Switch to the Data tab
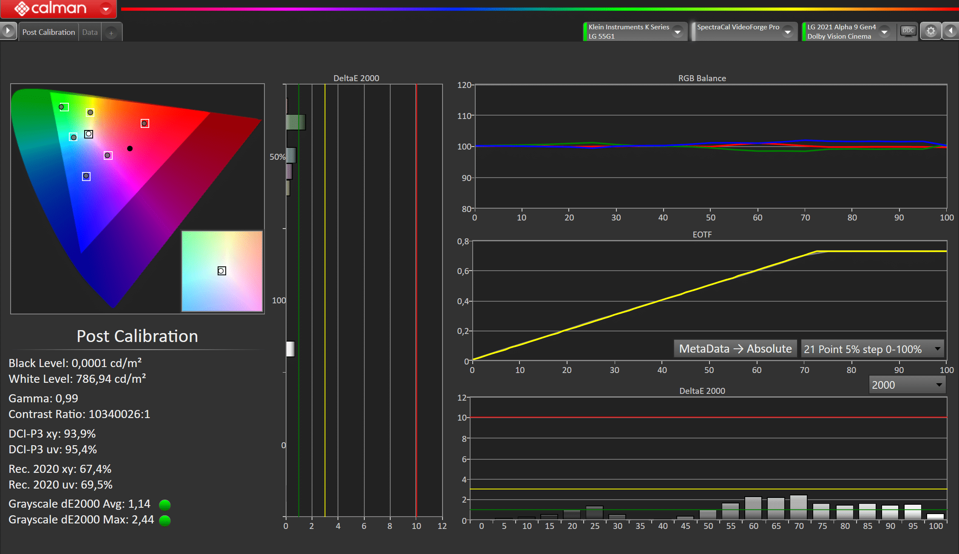Image resolution: width=959 pixels, height=554 pixels. pyautogui.click(x=90, y=32)
